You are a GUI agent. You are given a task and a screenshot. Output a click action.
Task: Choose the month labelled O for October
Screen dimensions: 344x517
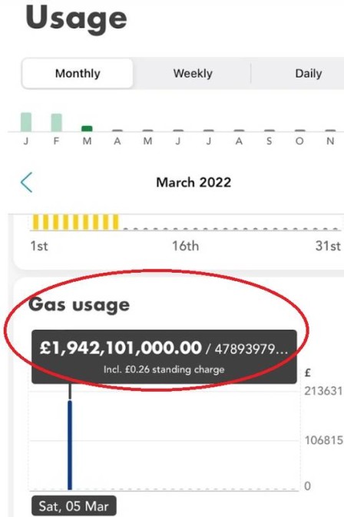(299, 141)
